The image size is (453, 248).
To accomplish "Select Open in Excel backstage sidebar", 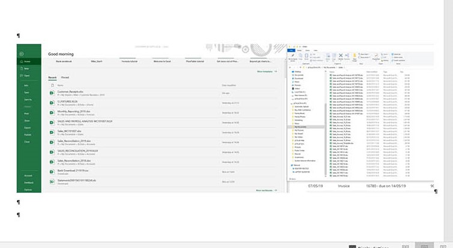I will (x=25, y=76).
